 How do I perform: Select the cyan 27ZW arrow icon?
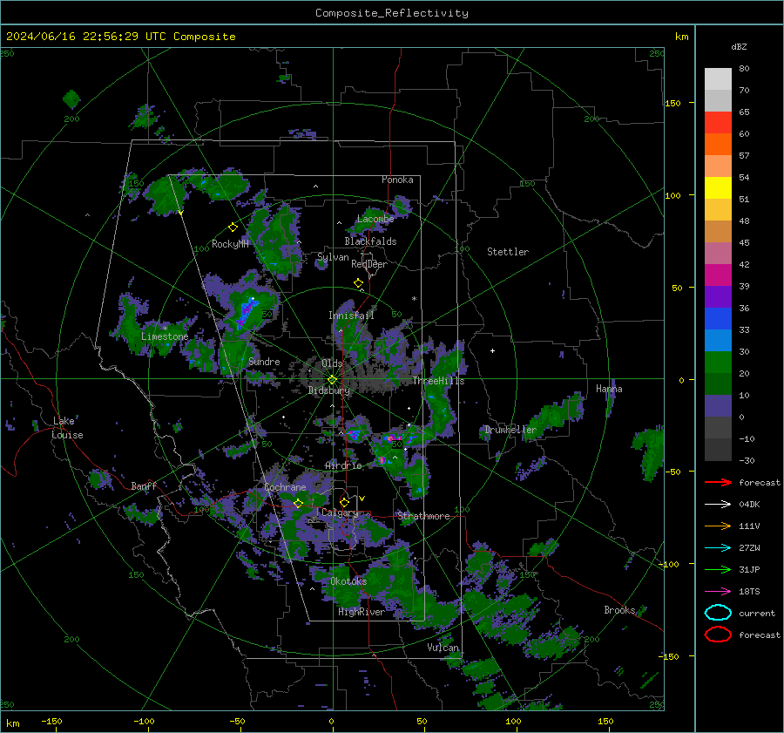(x=718, y=548)
